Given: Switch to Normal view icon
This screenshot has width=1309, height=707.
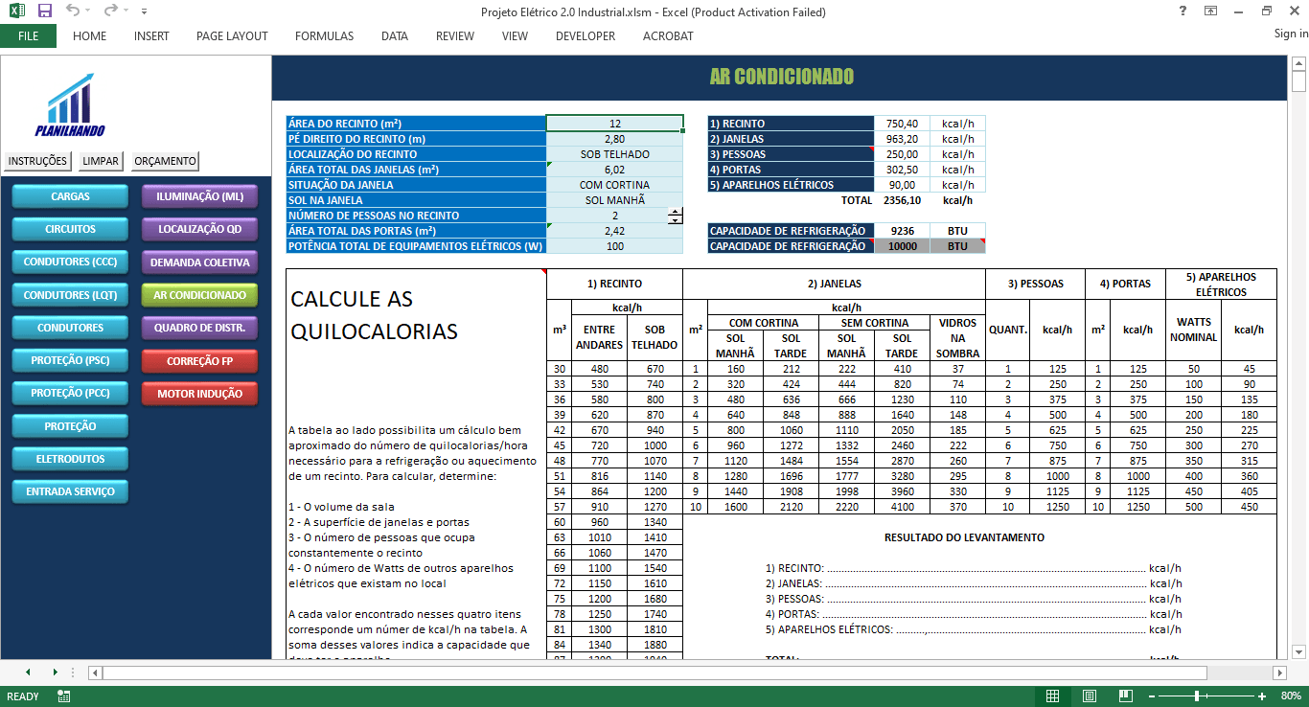Looking at the screenshot, I should click(1052, 696).
